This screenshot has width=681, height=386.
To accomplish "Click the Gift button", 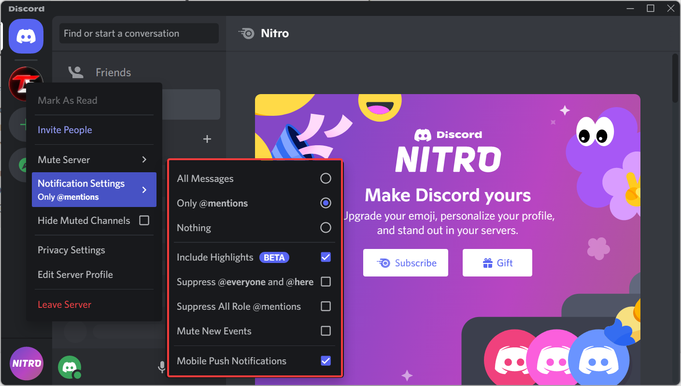I will [497, 263].
